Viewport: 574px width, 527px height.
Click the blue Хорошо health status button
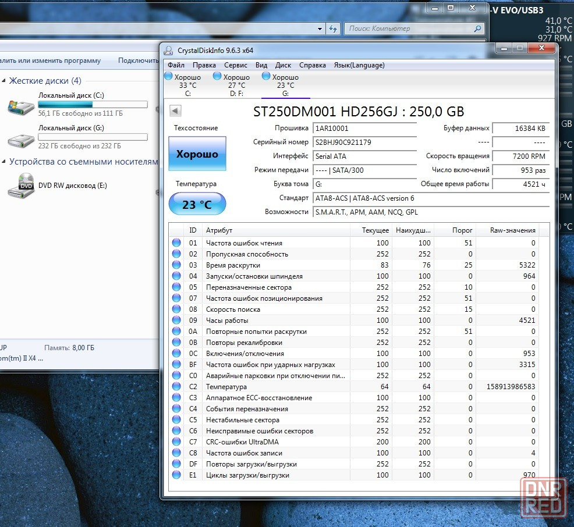coord(197,154)
